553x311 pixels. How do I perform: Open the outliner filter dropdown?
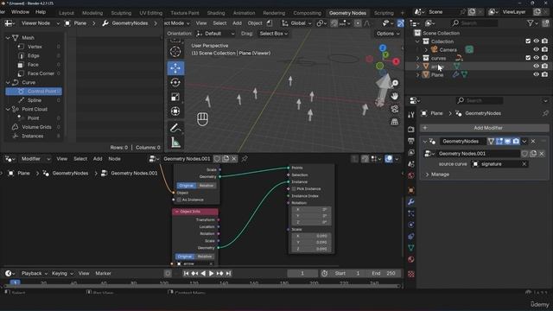pos(532,23)
